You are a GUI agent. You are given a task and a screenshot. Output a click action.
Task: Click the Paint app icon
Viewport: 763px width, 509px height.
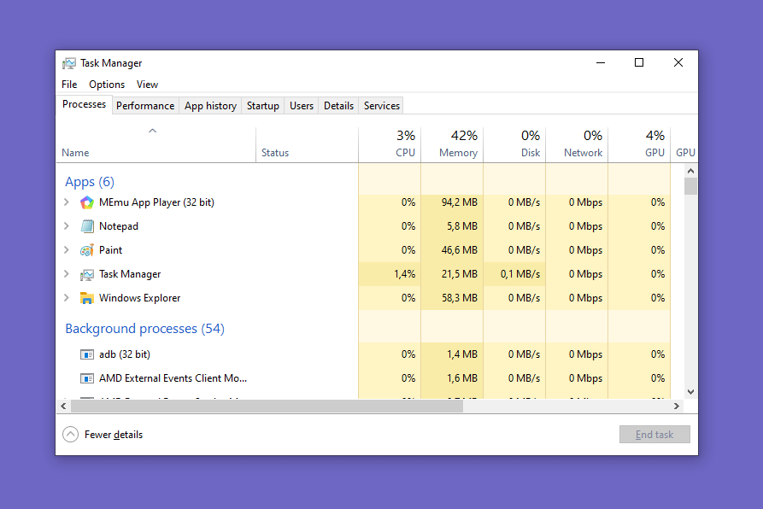click(86, 250)
